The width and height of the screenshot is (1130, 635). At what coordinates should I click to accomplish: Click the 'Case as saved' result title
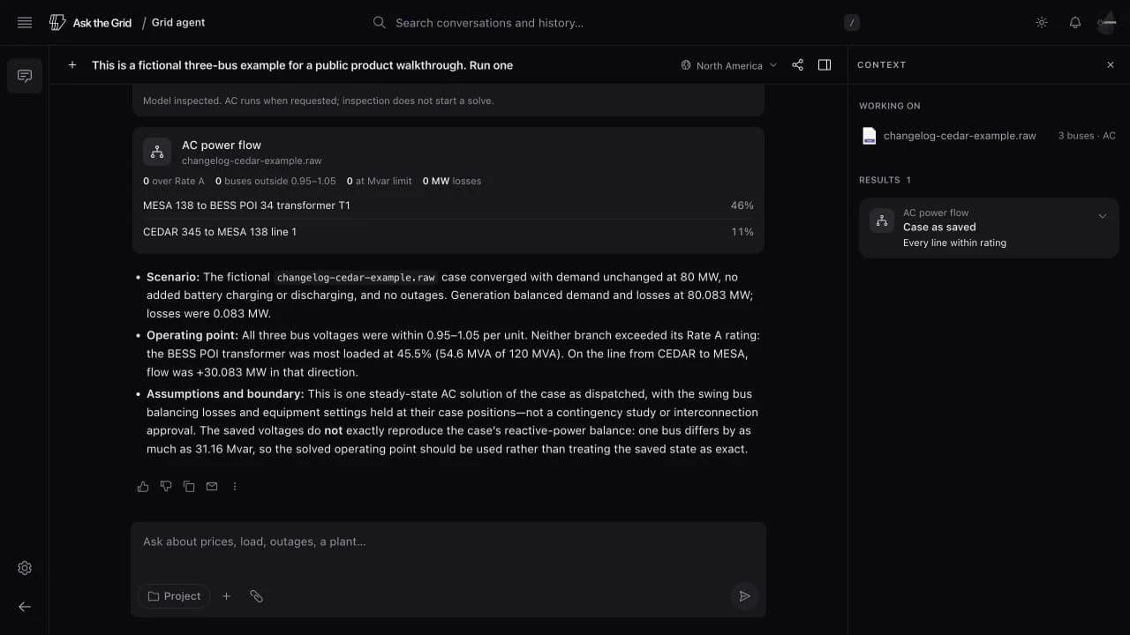tap(939, 227)
